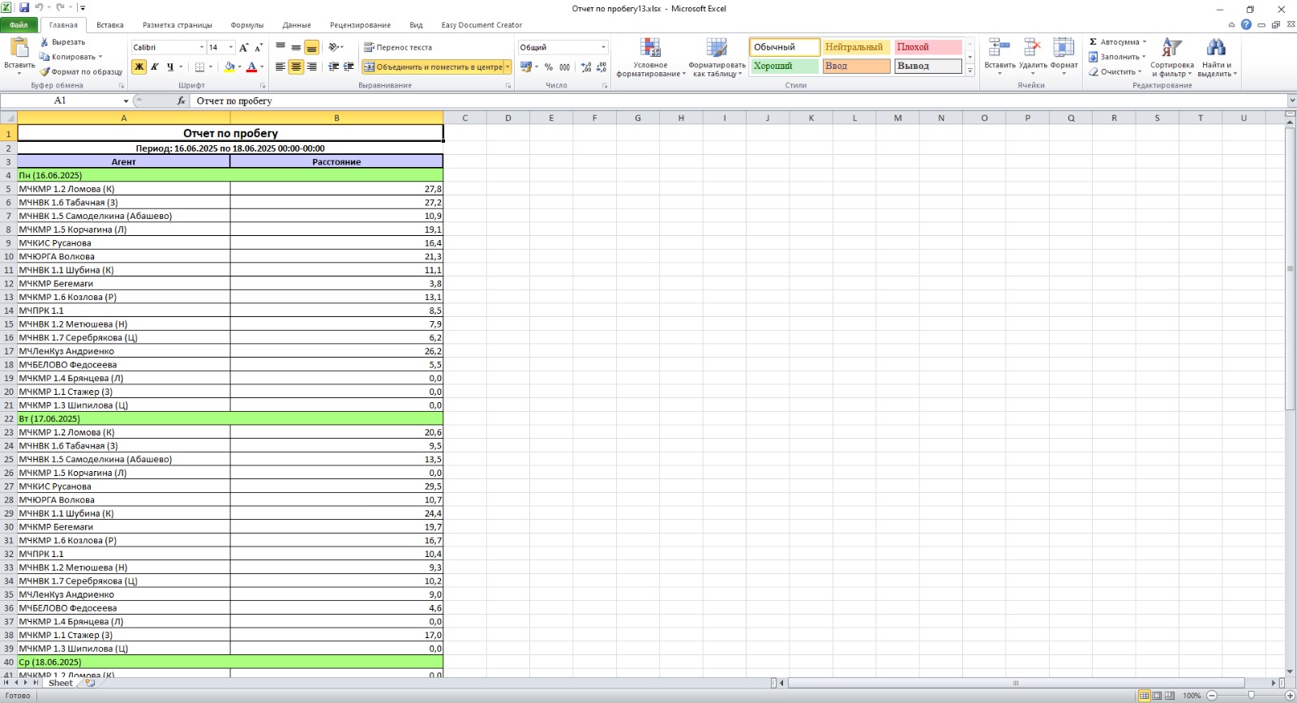The width and height of the screenshot is (1297, 703).
Task: Toggle Italic (К) formatting
Action: (154, 67)
